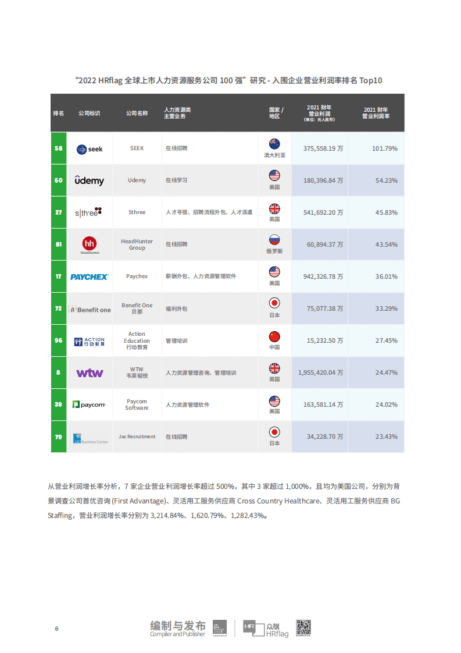
Task: Click the QR code in the footer
Action: point(303,627)
